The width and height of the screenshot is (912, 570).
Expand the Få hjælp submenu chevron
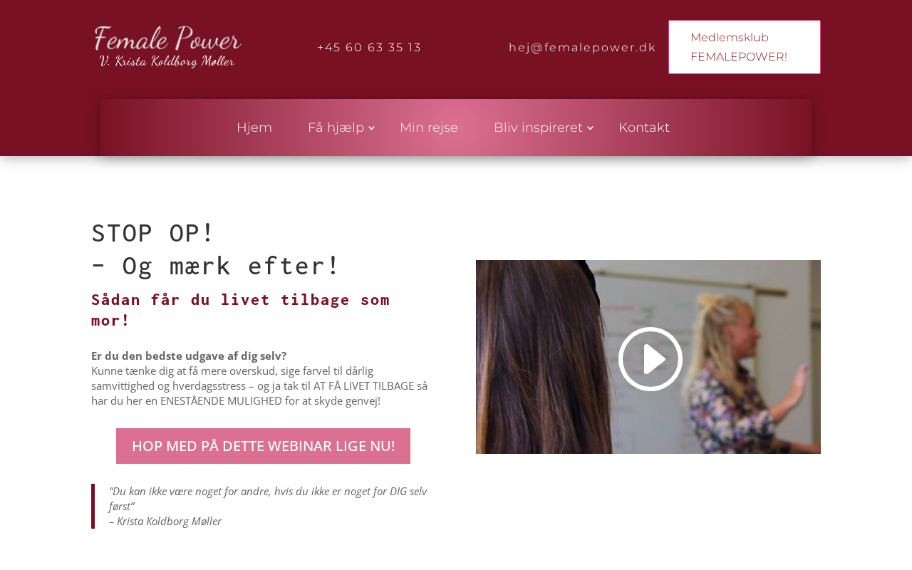coord(371,128)
